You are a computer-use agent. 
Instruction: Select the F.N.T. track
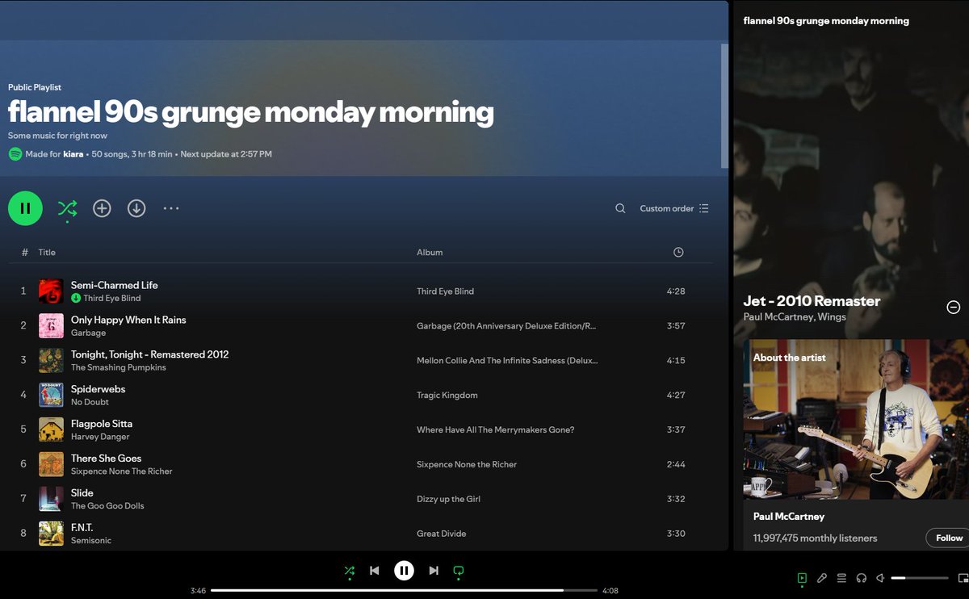click(x=82, y=528)
